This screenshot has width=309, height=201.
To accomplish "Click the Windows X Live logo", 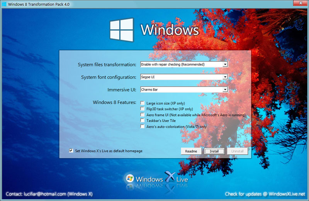I will (x=157, y=179).
